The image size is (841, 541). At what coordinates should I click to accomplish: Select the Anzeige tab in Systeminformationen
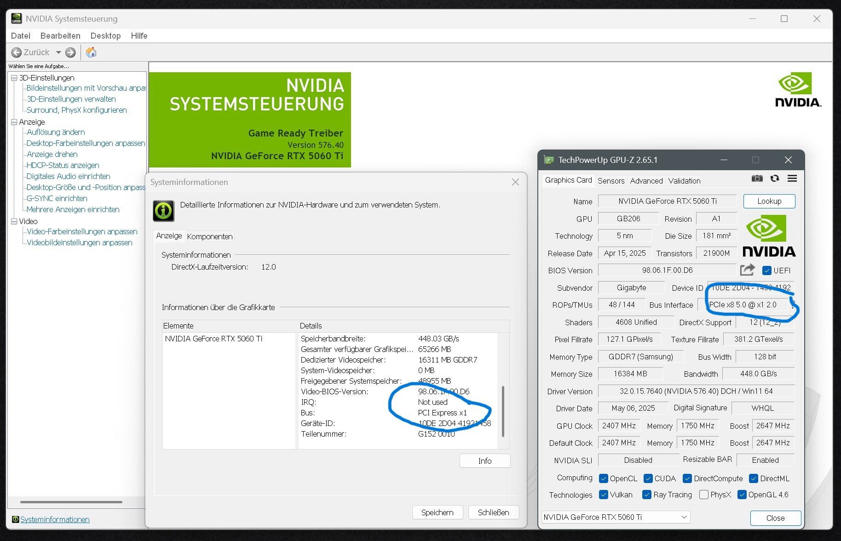coord(169,236)
